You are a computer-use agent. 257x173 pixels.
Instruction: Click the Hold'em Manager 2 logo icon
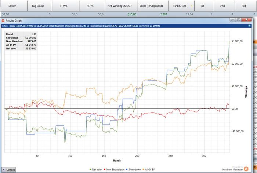[x=246, y=169]
